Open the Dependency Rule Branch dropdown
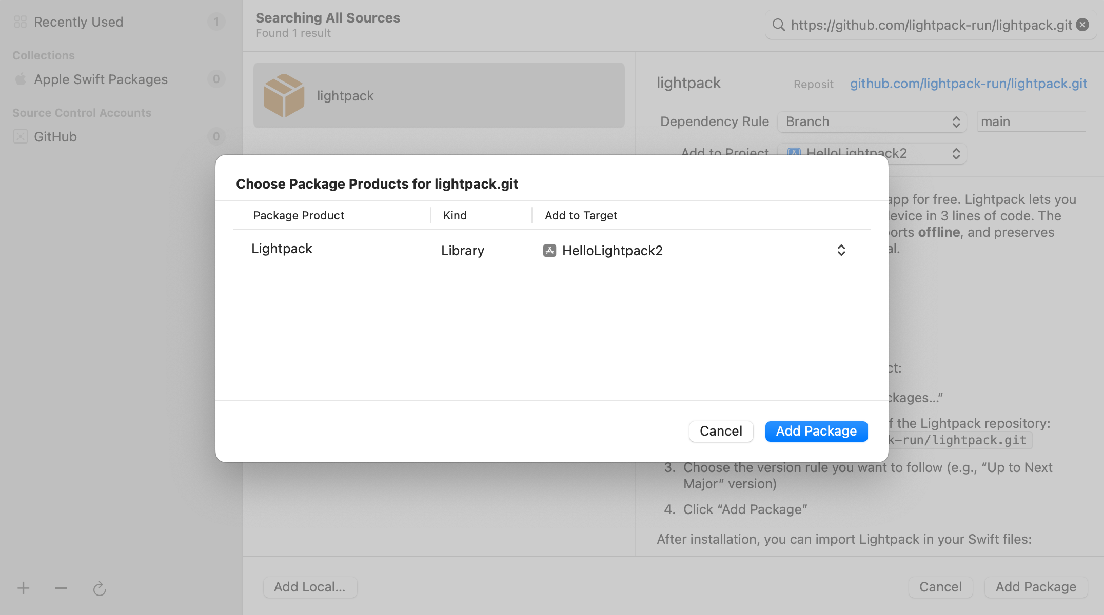1104x615 pixels. 872,122
